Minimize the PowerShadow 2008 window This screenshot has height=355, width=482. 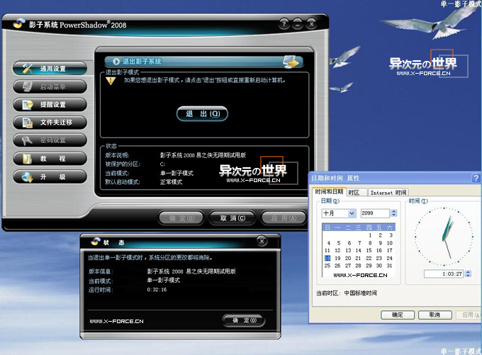point(298,23)
